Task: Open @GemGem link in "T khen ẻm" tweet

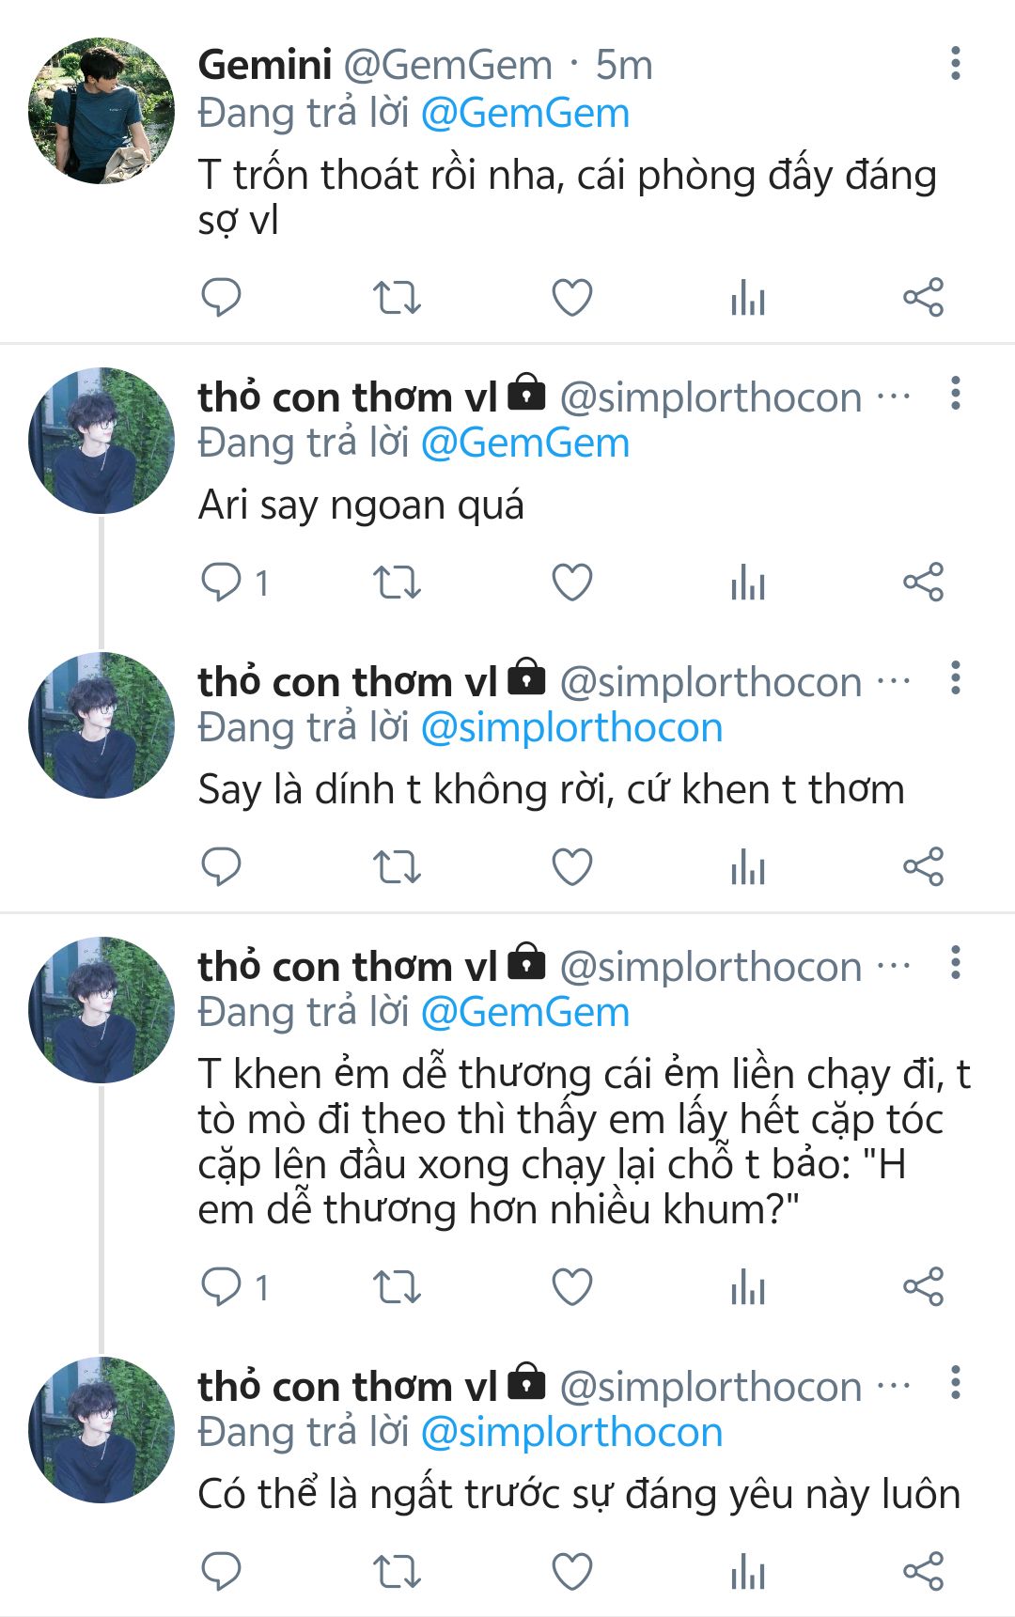Action: [x=524, y=1013]
